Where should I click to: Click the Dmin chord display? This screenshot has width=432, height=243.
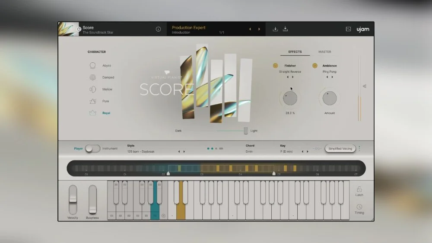pos(249,152)
